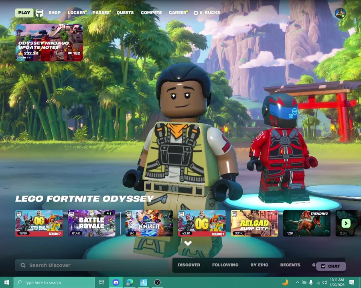Switch to the DISCOVER category tab
This screenshot has width=361, height=288.
point(189,265)
